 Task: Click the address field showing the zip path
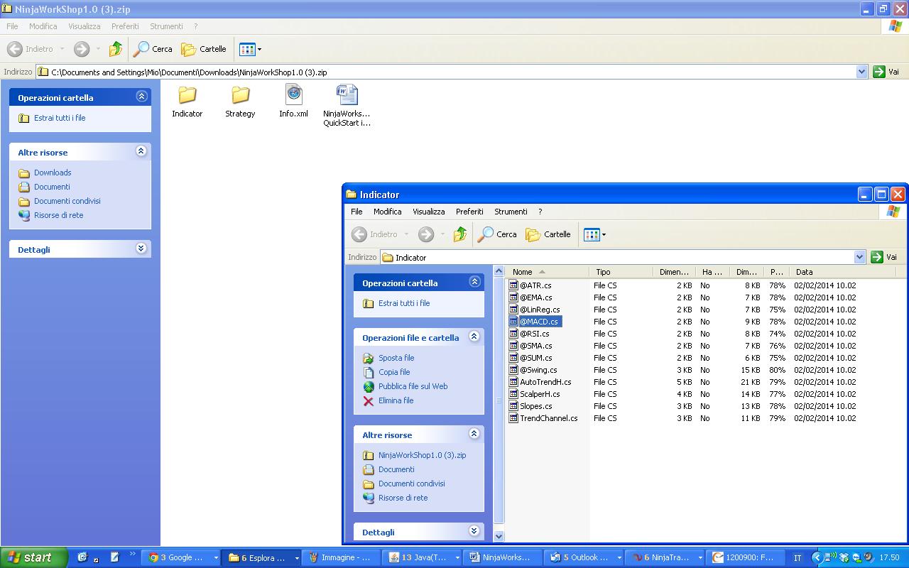pos(445,72)
